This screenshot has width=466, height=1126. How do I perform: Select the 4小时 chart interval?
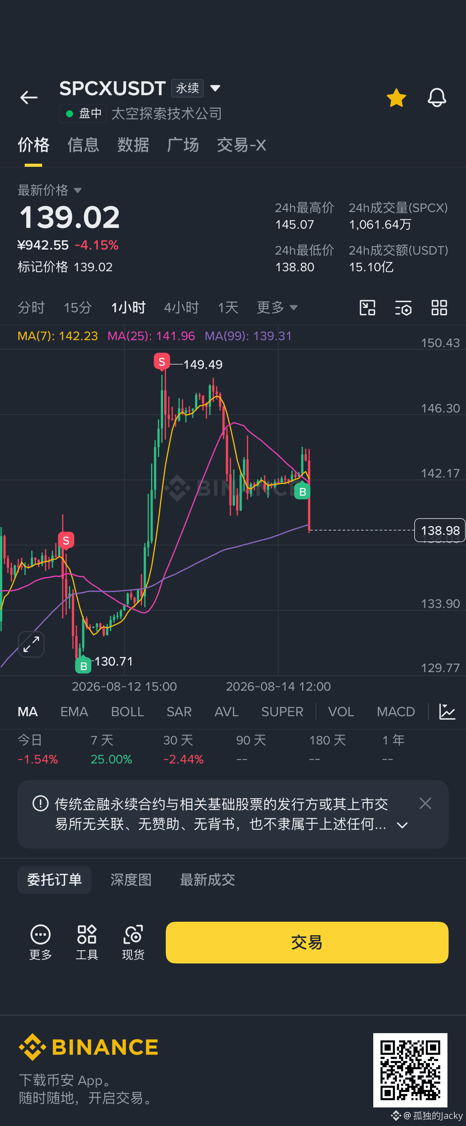click(x=182, y=308)
